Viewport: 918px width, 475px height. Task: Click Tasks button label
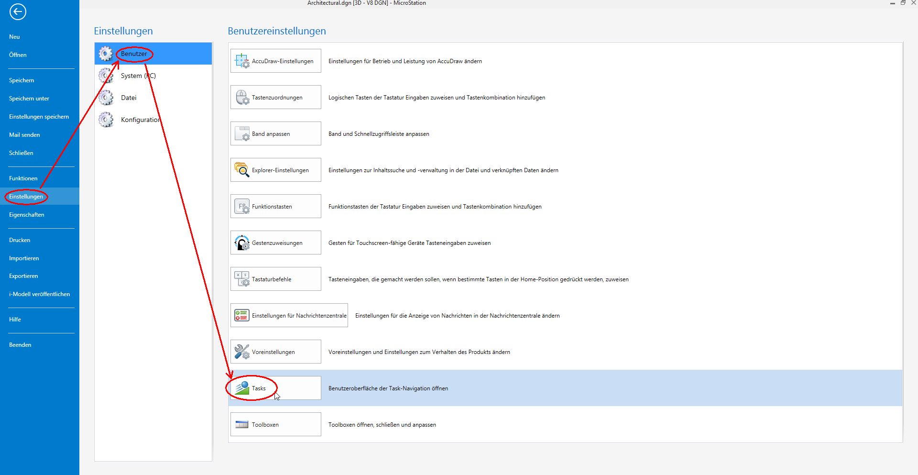click(259, 388)
